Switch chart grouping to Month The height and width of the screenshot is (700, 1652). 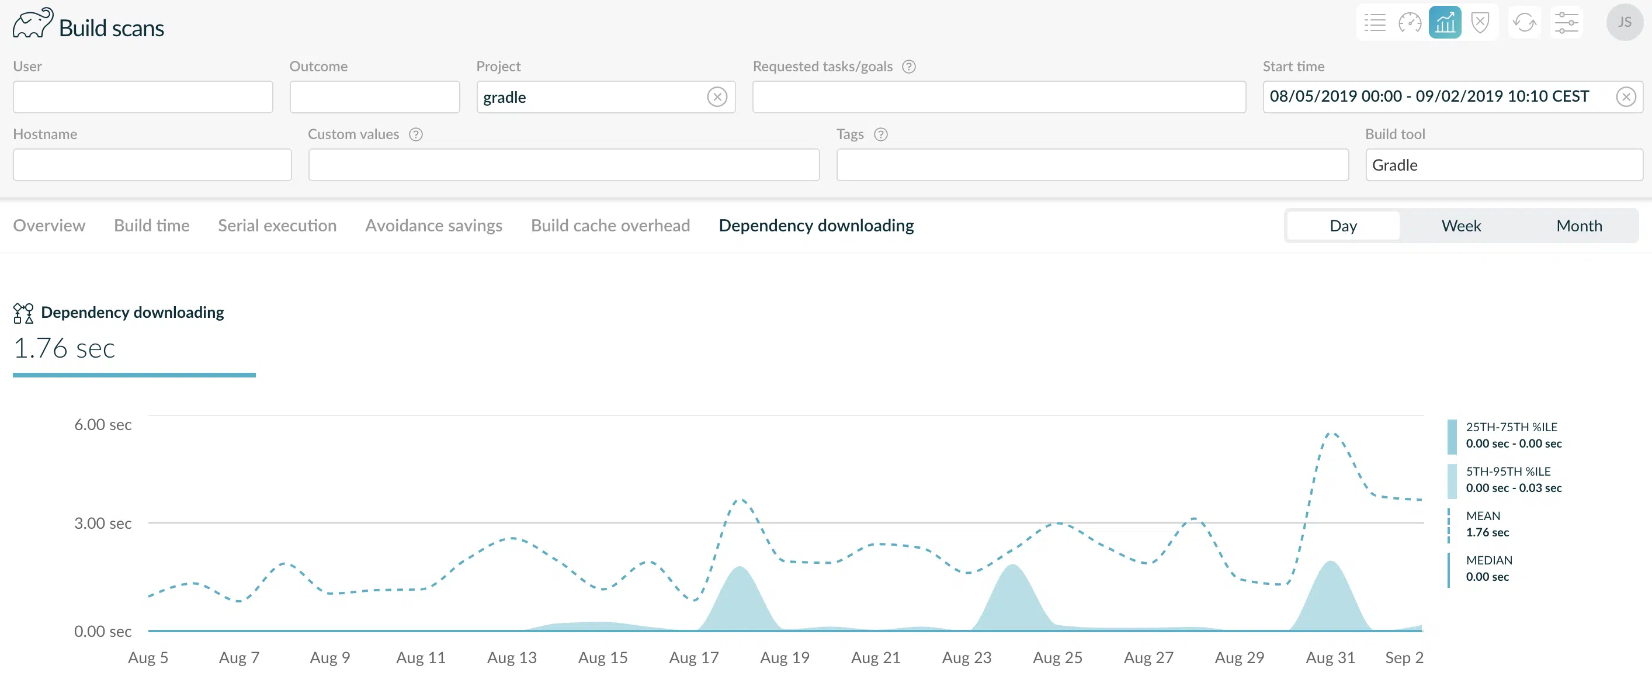1579,226
